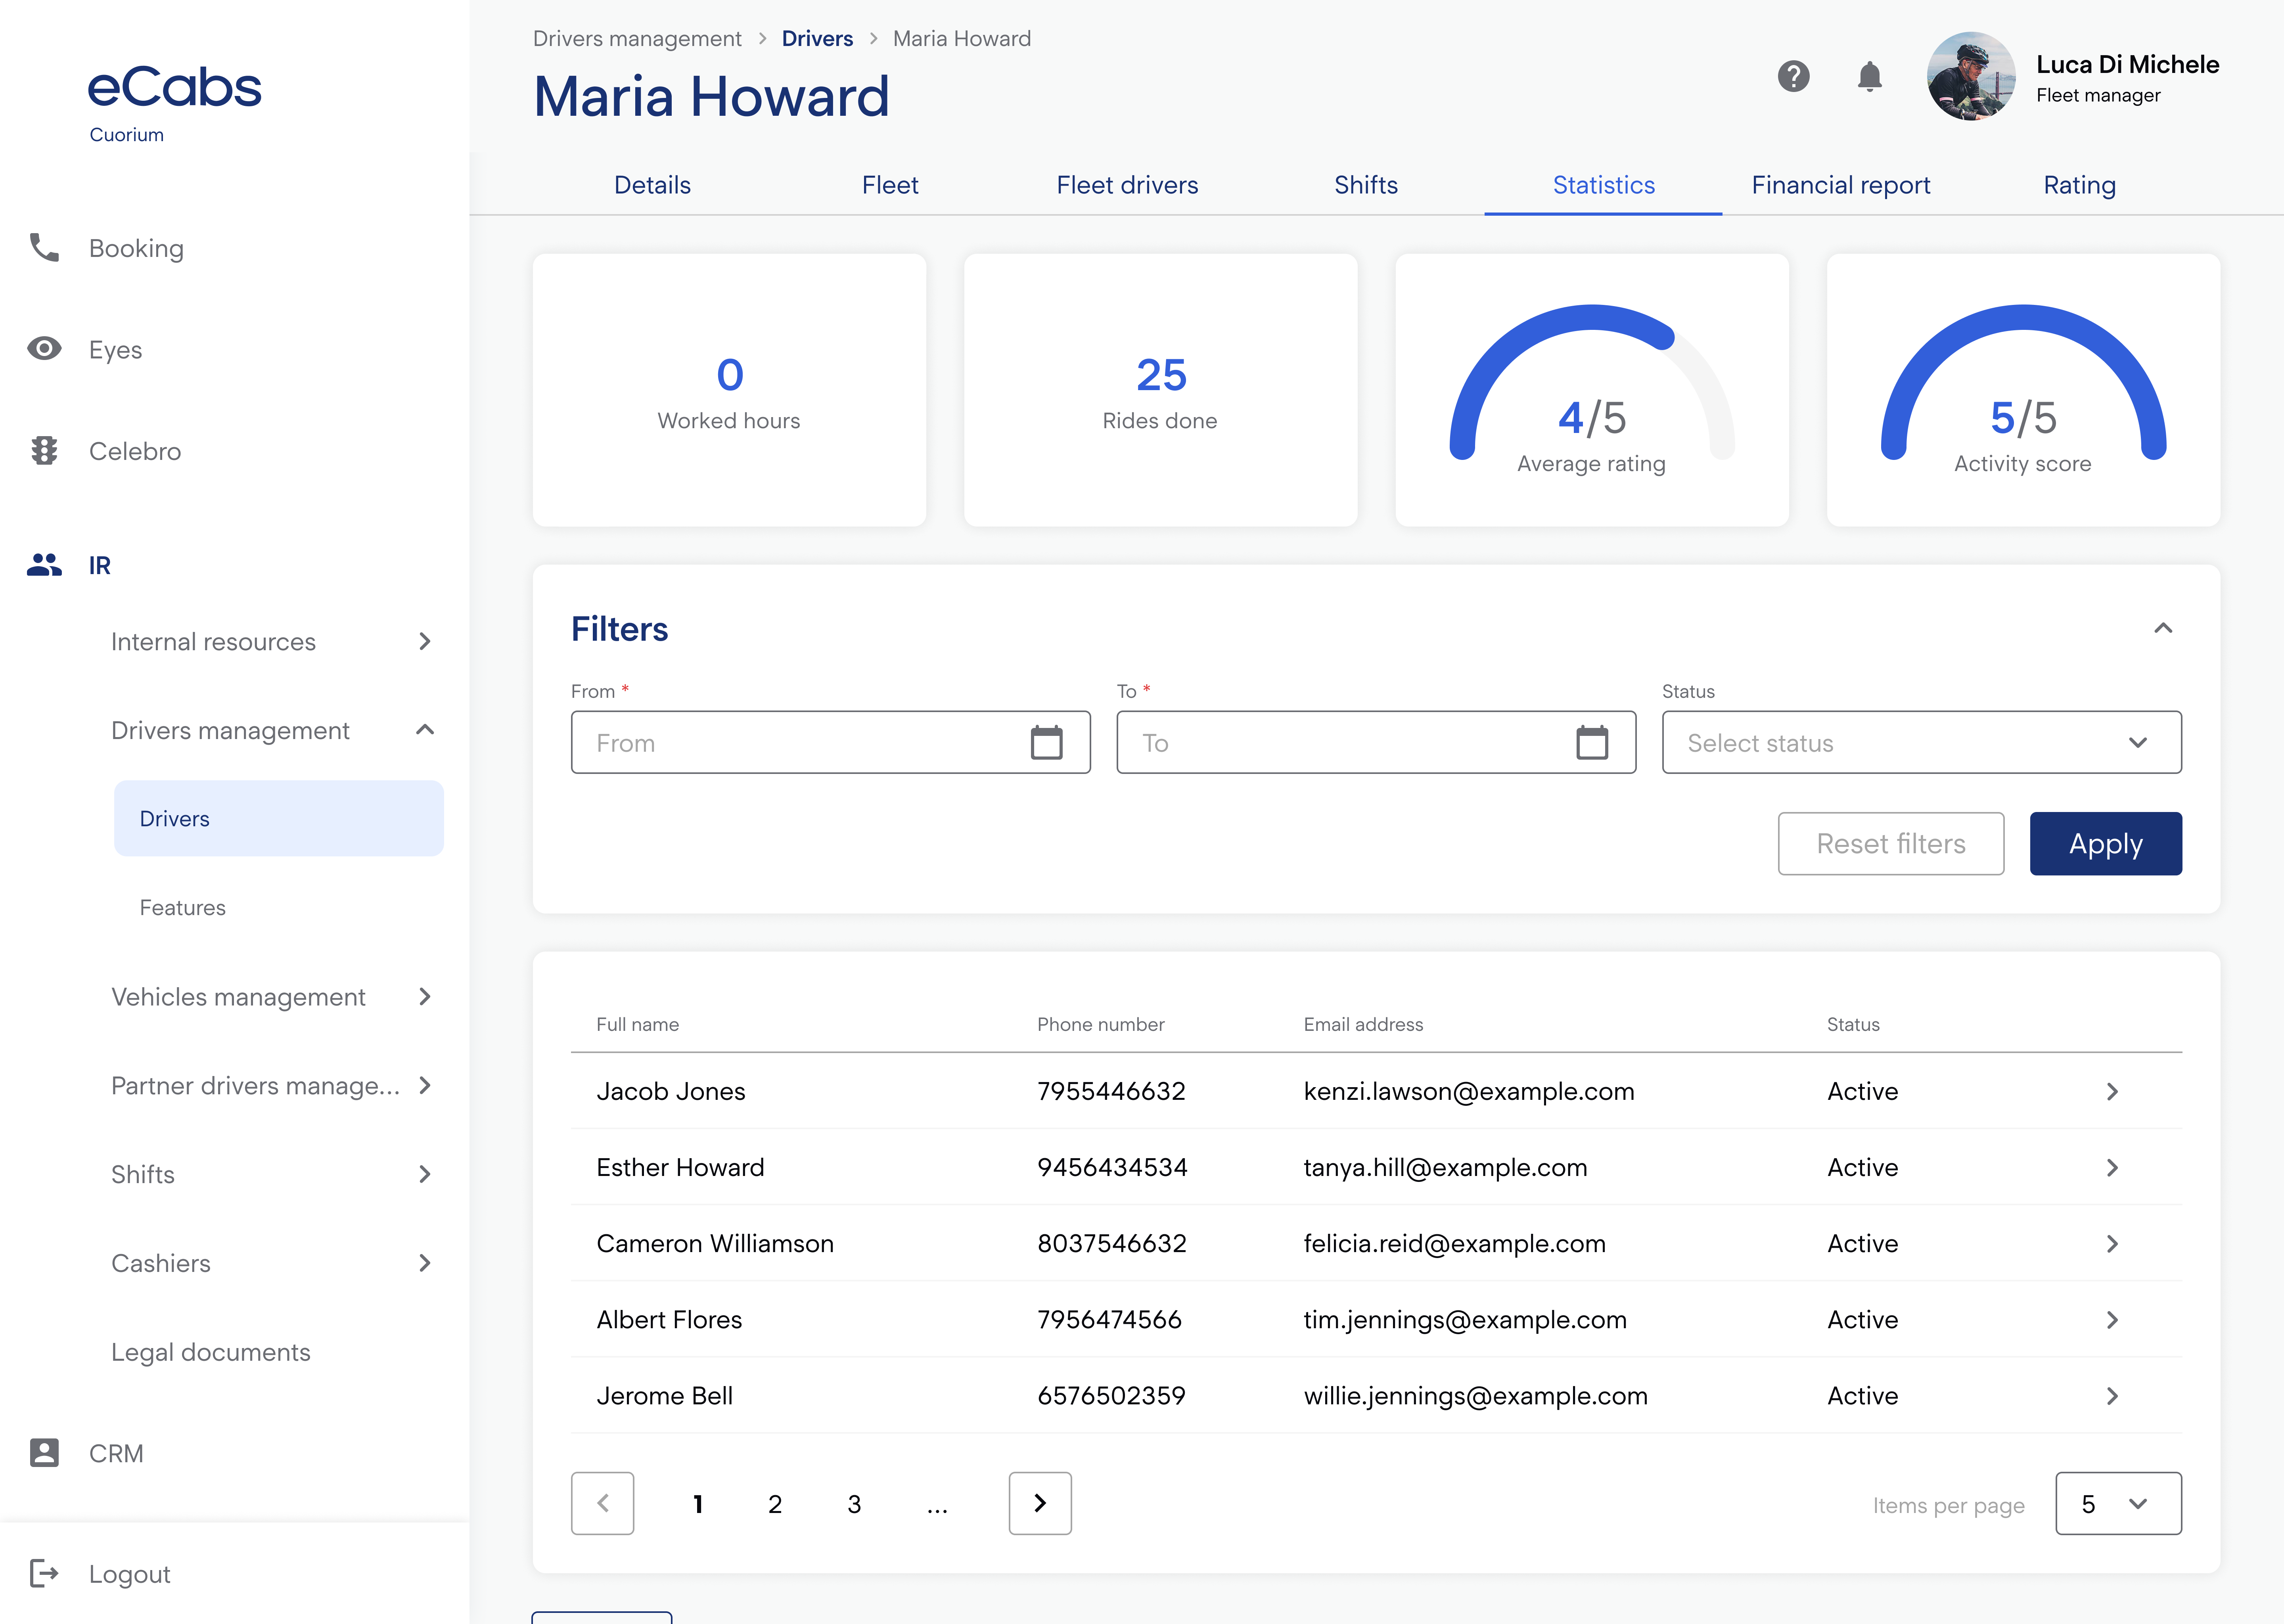The width and height of the screenshot is (2284, 1624).
Task: Expand Internal resources submenu
Action: (x=425, y=641)
